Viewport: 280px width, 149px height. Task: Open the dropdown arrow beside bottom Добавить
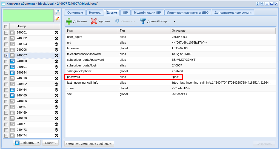pyautogui.click(x=38, y=143)
